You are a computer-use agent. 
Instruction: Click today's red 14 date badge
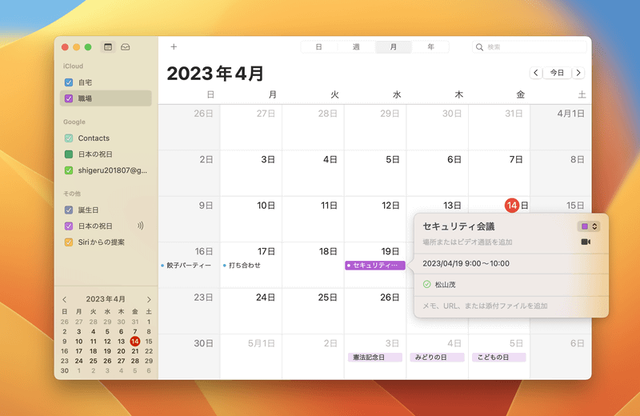(x=512, y=206)
